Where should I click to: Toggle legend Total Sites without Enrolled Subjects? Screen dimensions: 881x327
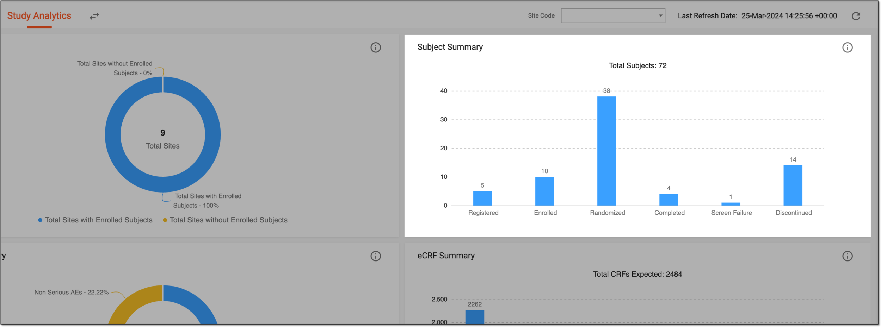[x=225, y=220]
